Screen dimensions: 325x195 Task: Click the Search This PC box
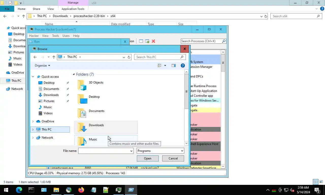[160, 57]
